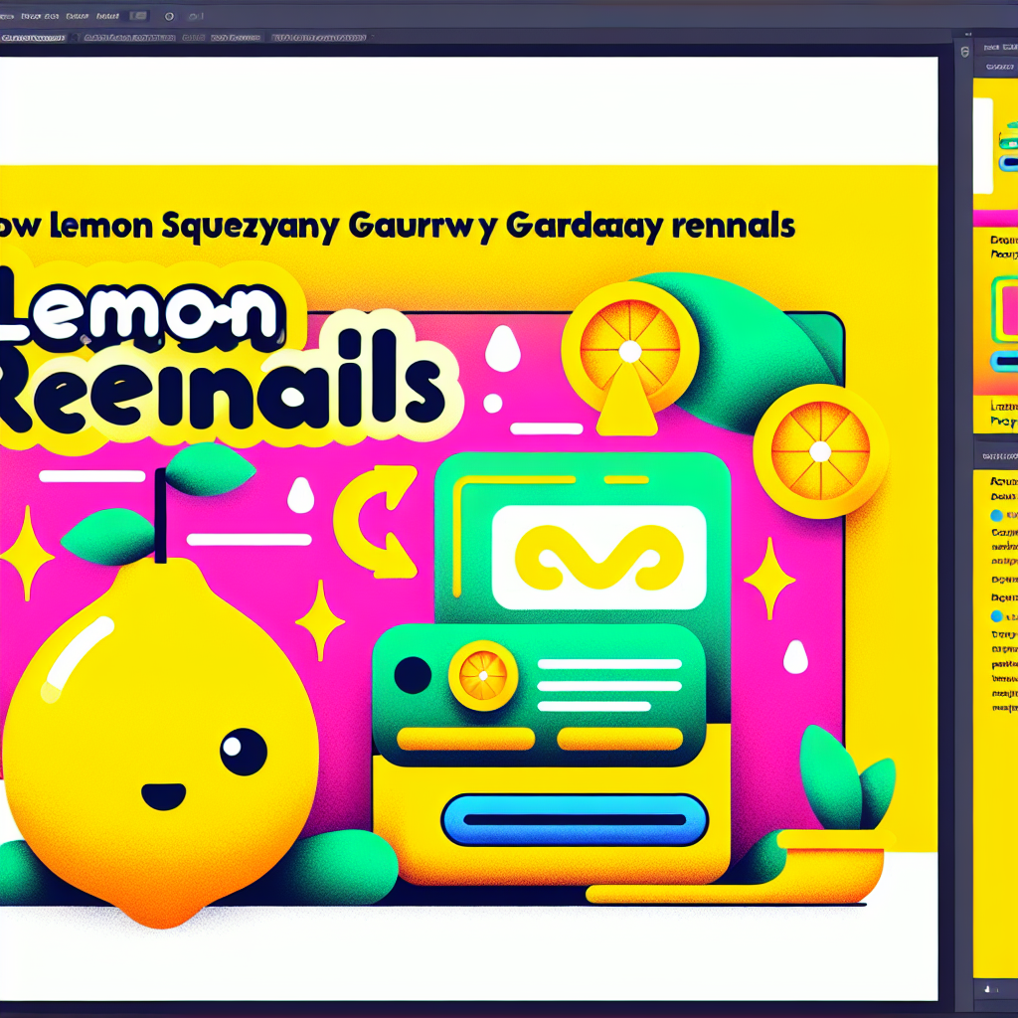Screen dimensions: 1018x1018
Task: Click the shield icon atop the right panel strip
Action: point(964,52)
